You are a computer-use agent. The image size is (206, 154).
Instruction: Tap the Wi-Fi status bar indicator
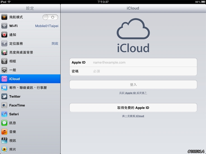point(9,2)
